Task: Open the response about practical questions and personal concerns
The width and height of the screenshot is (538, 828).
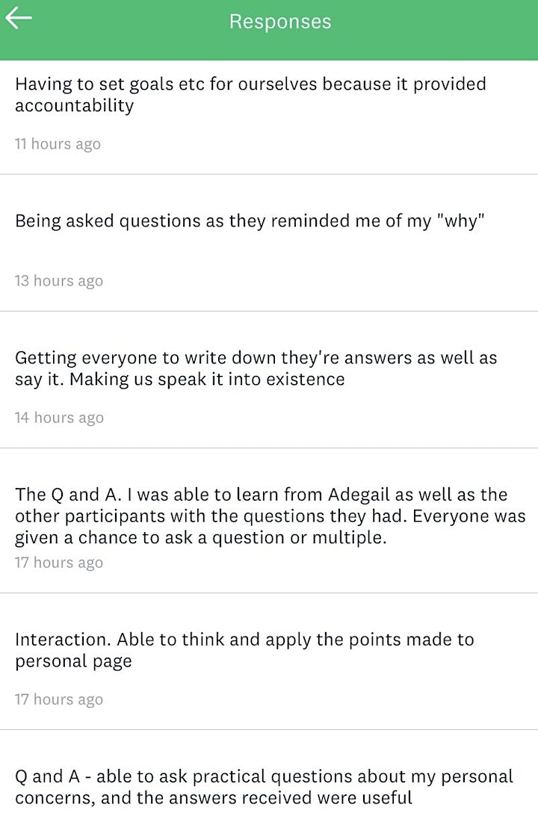Action: 269,779
